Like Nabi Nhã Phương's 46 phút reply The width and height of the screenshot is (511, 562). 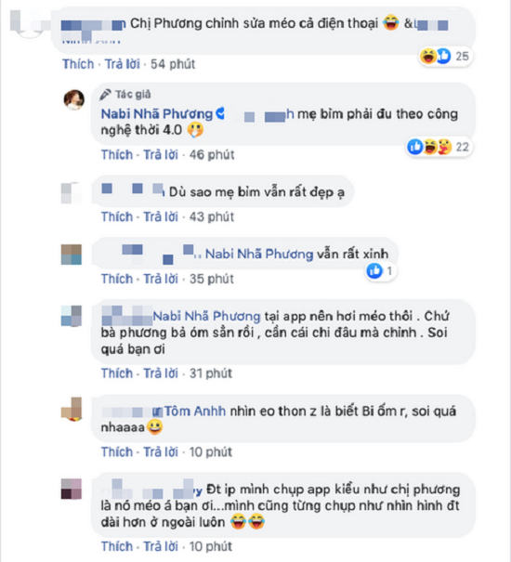coord(117,155)
